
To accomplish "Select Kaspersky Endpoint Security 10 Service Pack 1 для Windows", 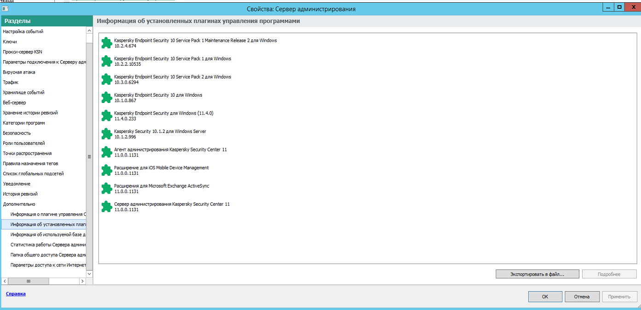I will point(173,58).
